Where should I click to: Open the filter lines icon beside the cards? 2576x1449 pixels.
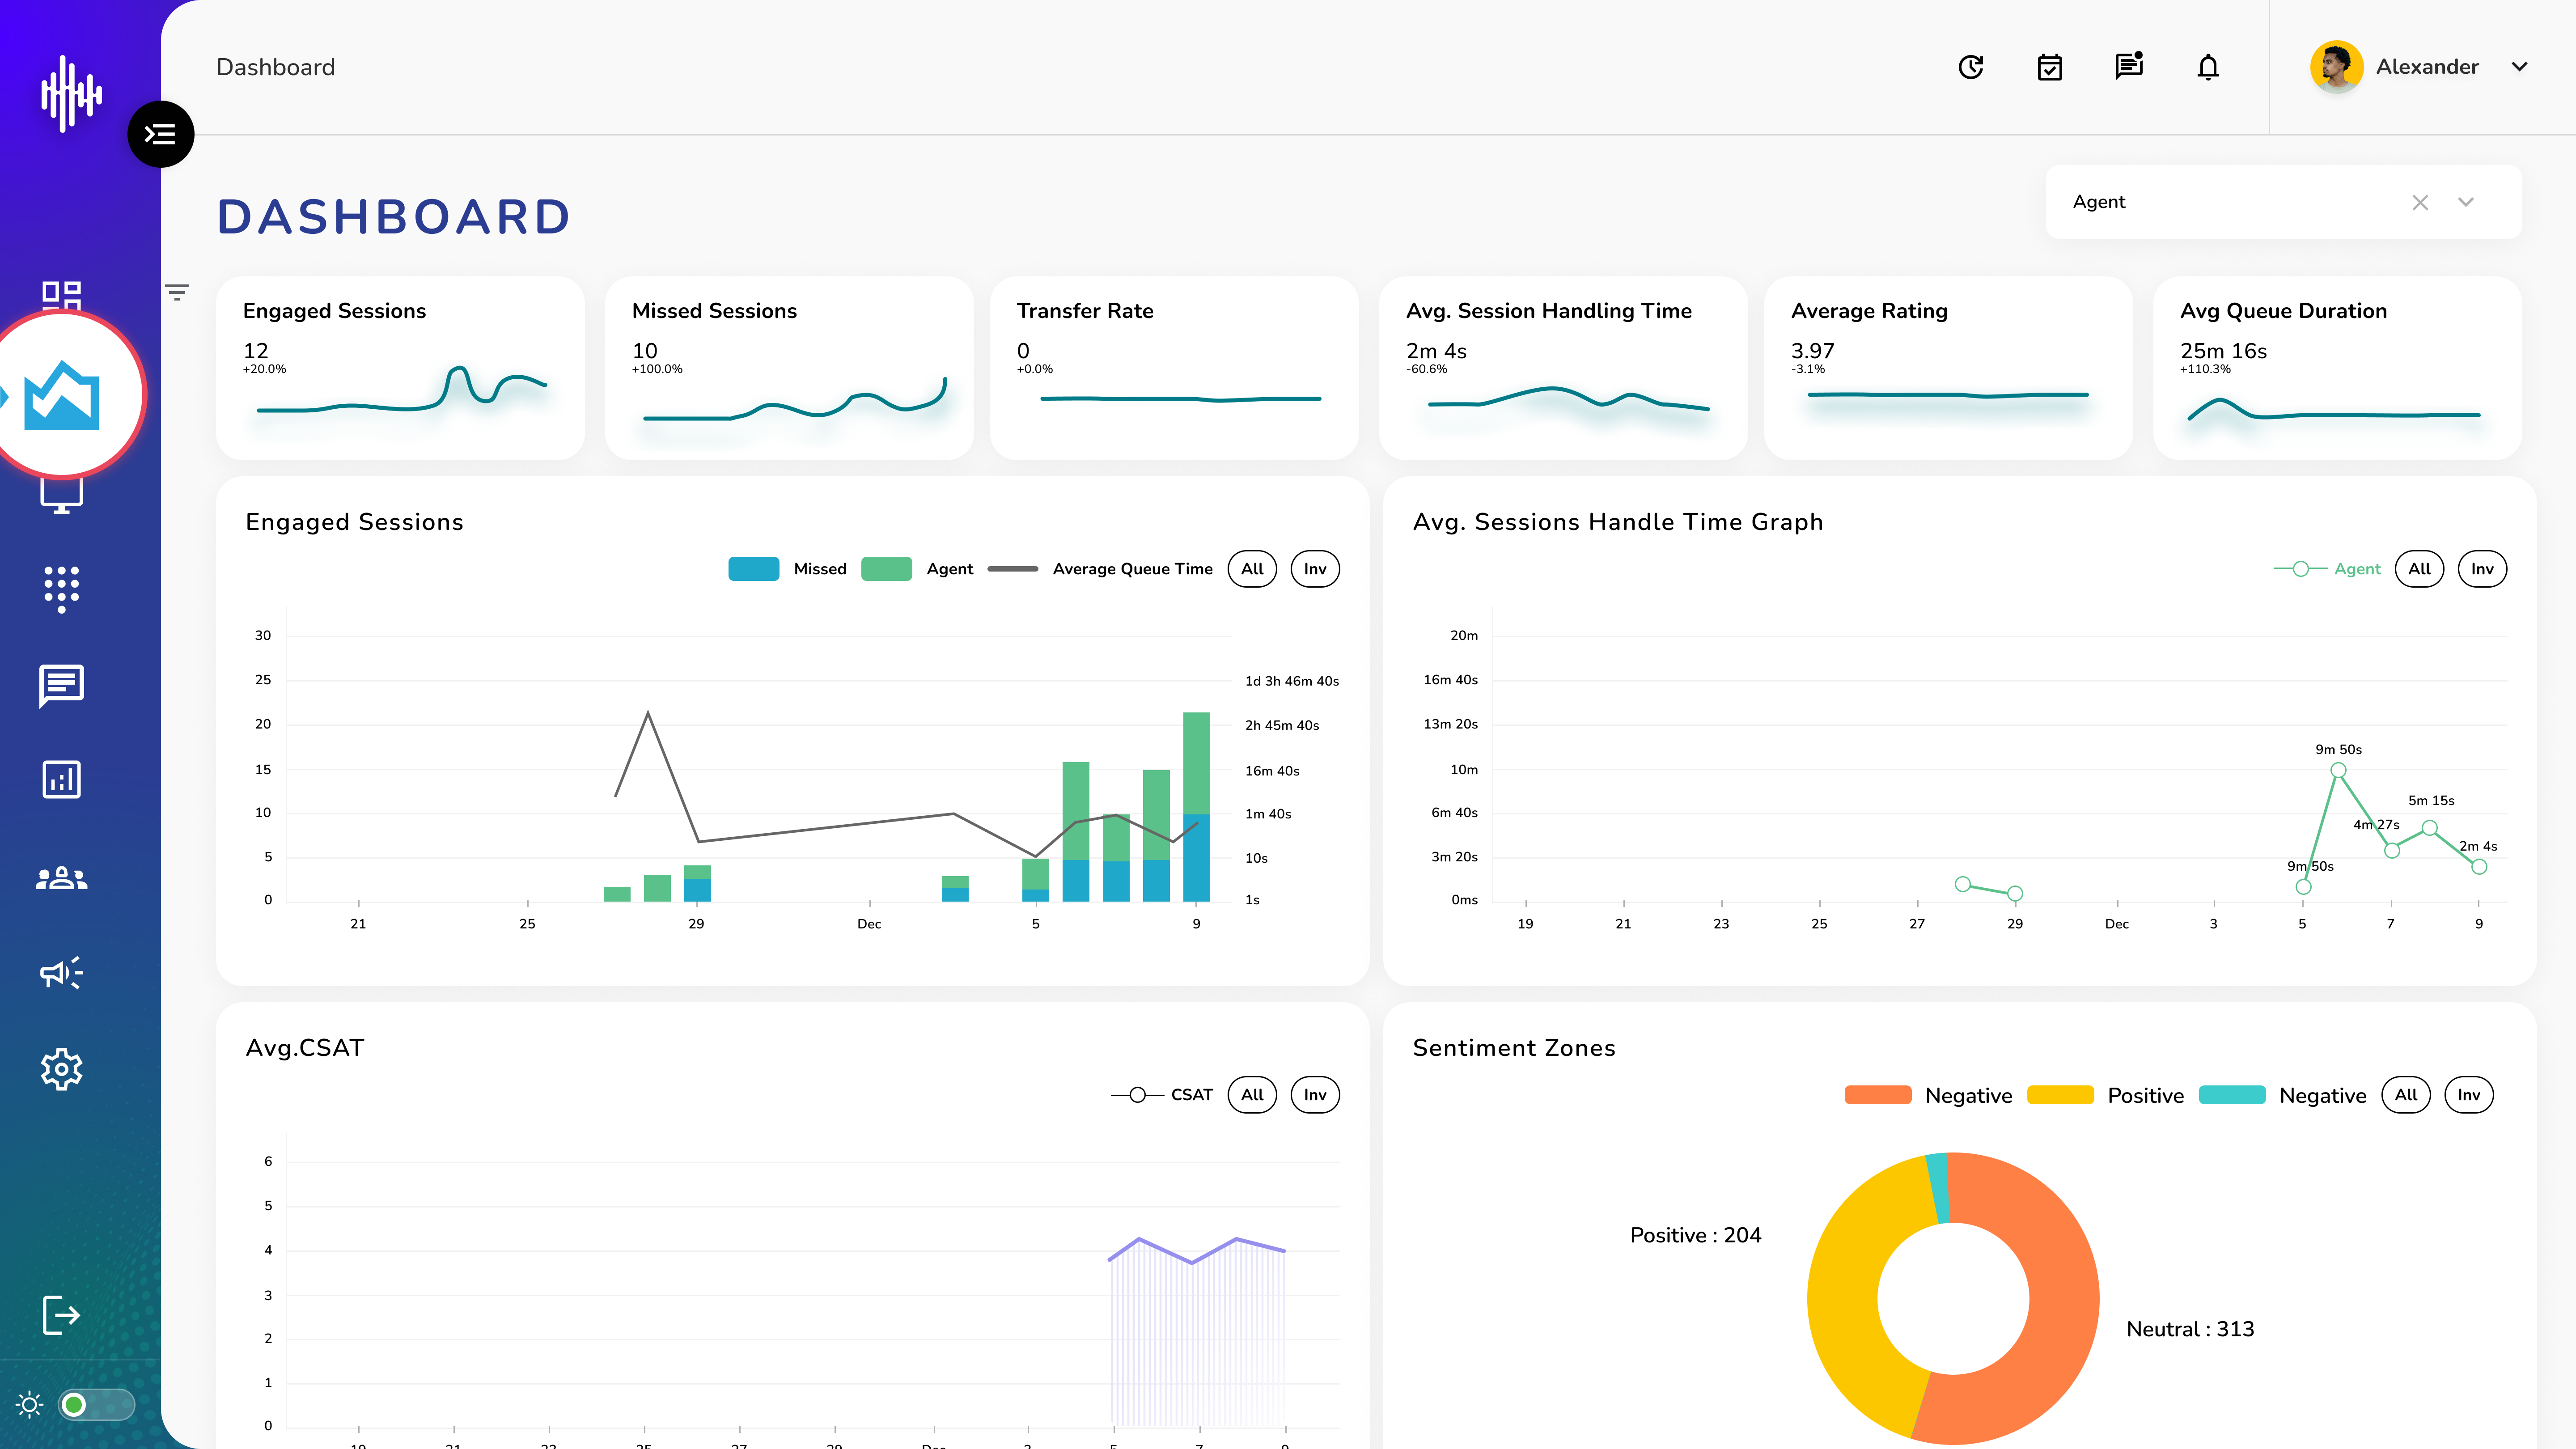[x=177, y=292]
